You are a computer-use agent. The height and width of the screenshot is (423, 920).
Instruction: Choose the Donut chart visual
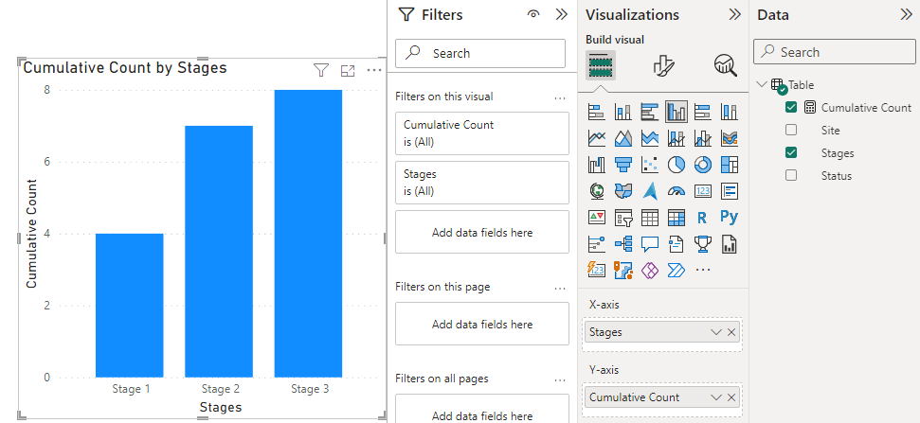pyautogui.click(x=703, y=165)
